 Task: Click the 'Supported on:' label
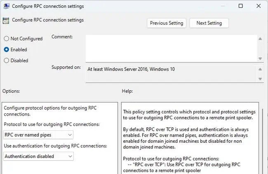tap(66, 67)
